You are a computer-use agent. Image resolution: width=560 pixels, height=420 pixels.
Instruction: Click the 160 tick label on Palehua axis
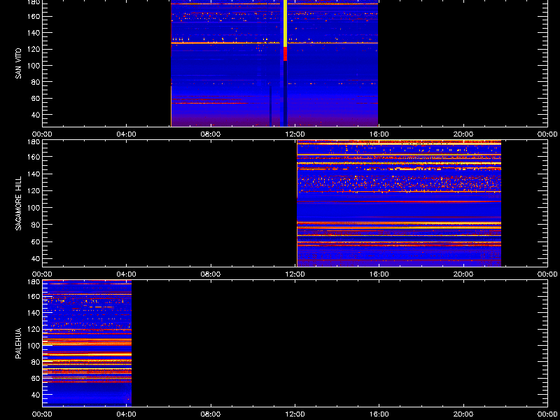coord(34,296)
